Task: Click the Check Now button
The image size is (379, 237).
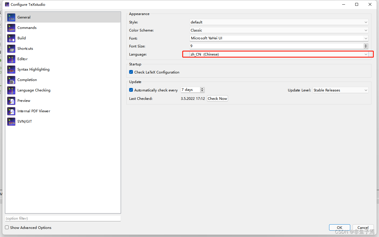Action: [217, 99]
